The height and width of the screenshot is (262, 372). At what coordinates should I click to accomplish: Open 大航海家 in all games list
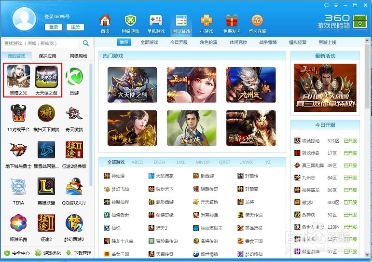(161, 176)
